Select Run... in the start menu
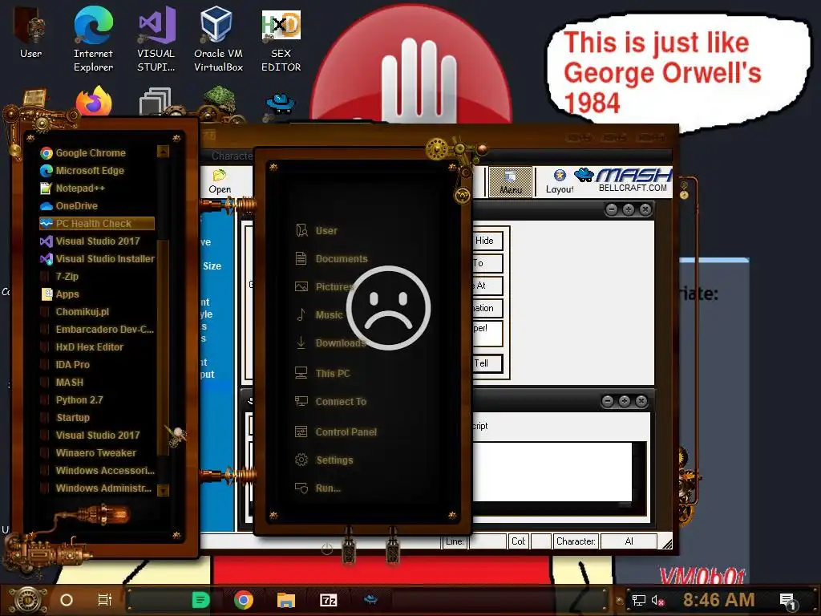Viewport: 821px width, 616px height. tap(317, 488)
